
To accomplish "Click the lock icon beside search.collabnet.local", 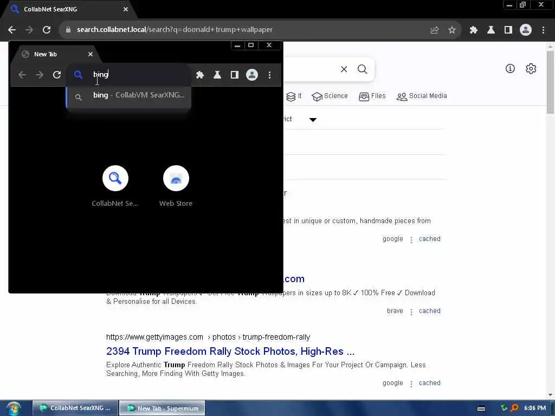I will click(68, 30).
